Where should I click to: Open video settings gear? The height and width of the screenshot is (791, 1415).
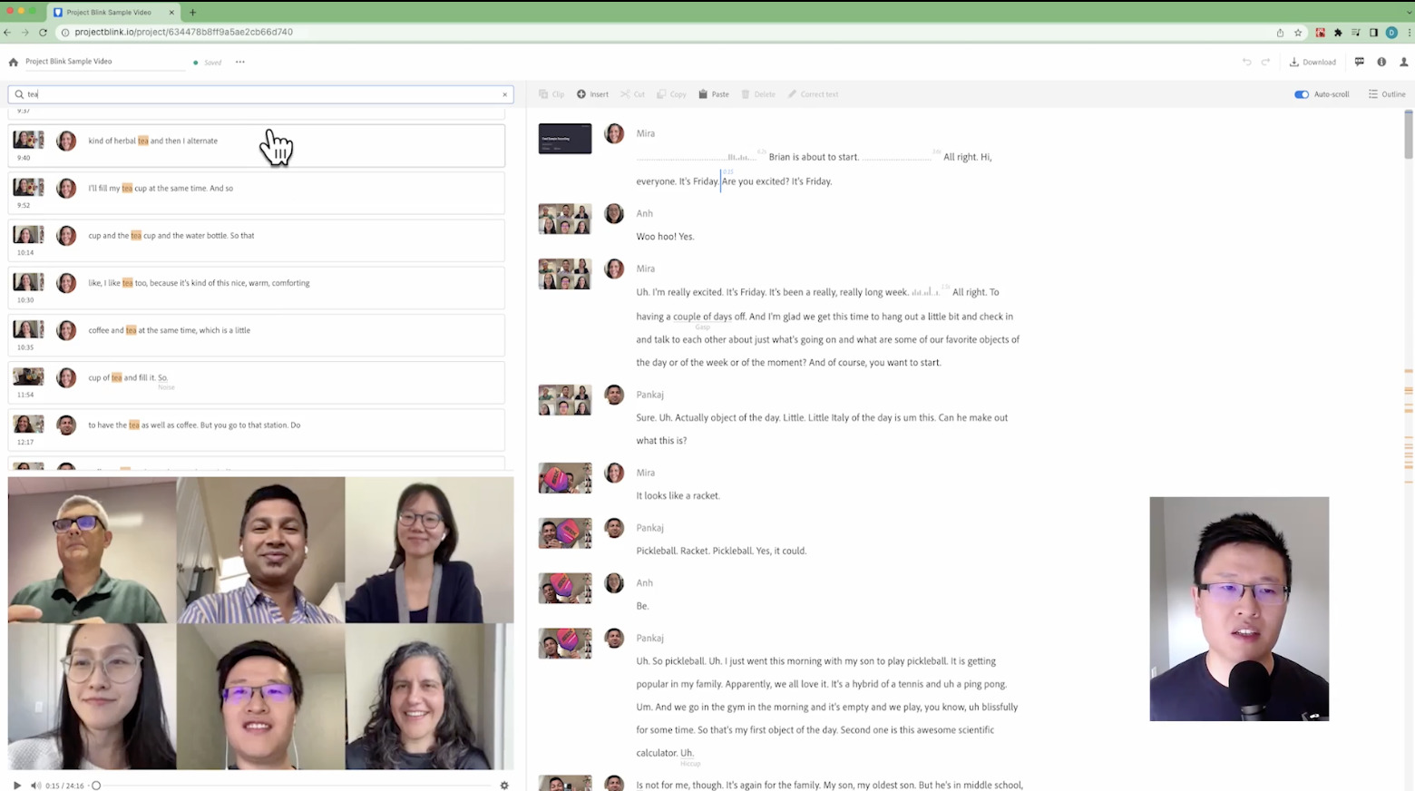pos(504,786)
